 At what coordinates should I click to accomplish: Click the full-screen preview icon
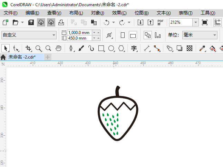click(204, 22)
